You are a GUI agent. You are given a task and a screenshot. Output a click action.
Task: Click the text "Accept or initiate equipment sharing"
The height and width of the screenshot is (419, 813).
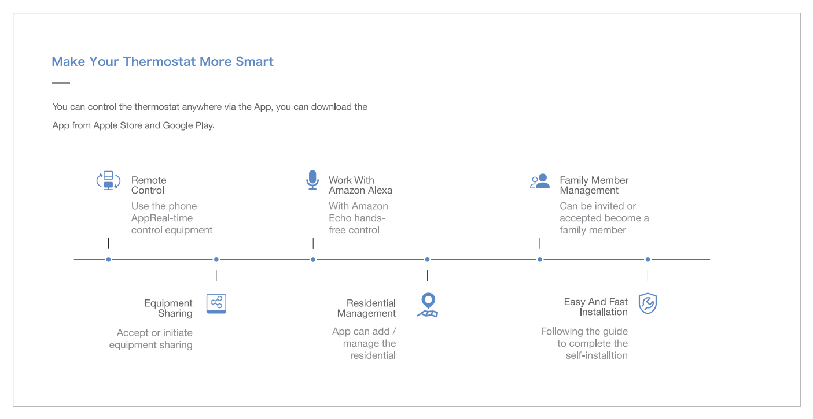click(151, 339)
